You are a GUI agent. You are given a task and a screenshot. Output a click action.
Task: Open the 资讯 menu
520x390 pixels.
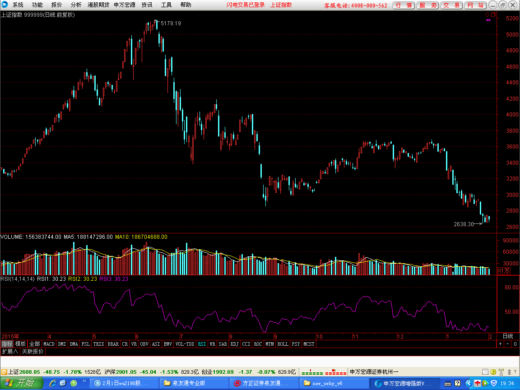coord(147,5)
